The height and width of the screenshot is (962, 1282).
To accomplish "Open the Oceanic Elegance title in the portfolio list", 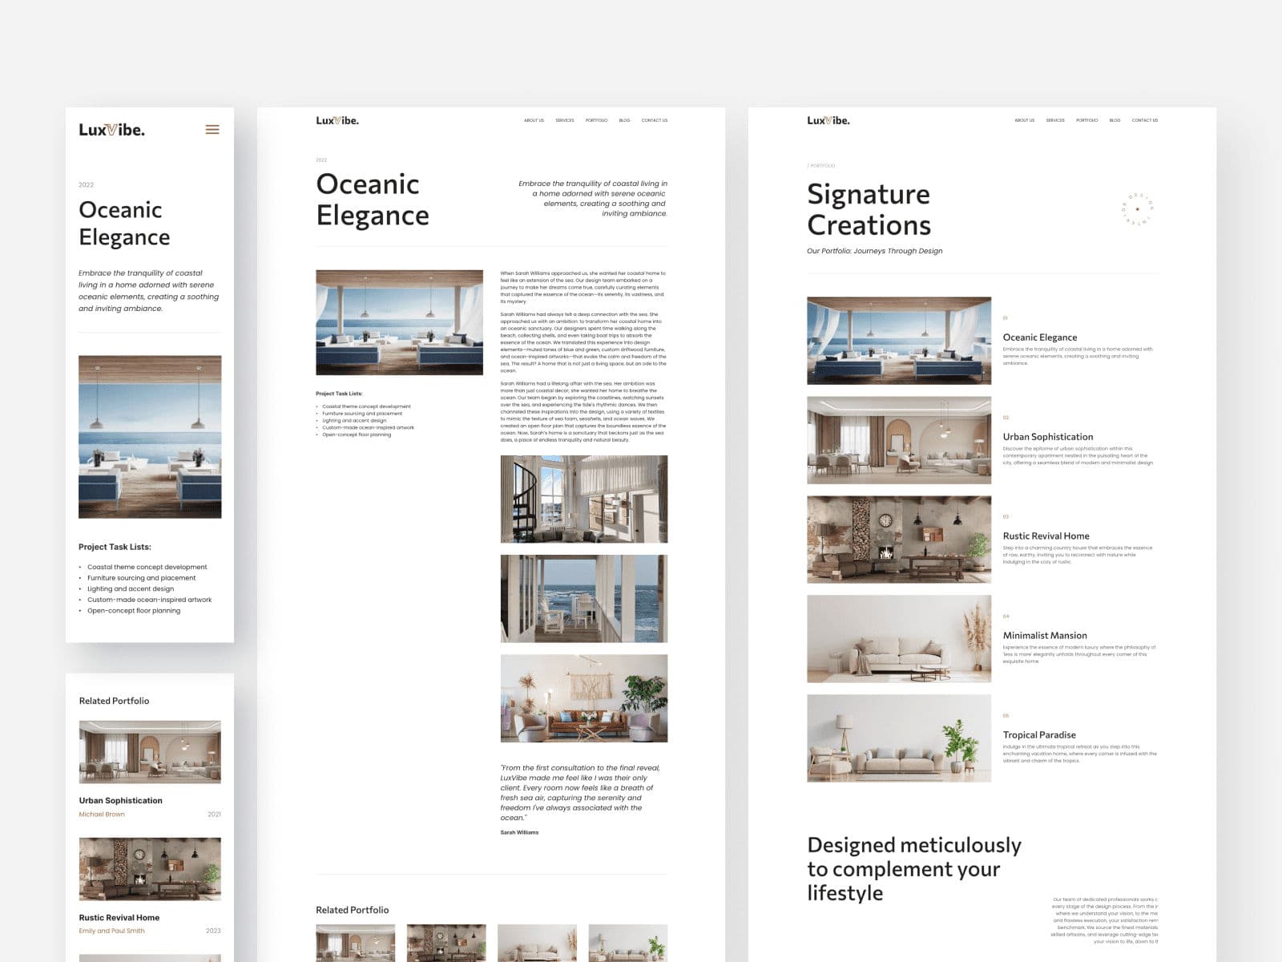I will 1039,338.
